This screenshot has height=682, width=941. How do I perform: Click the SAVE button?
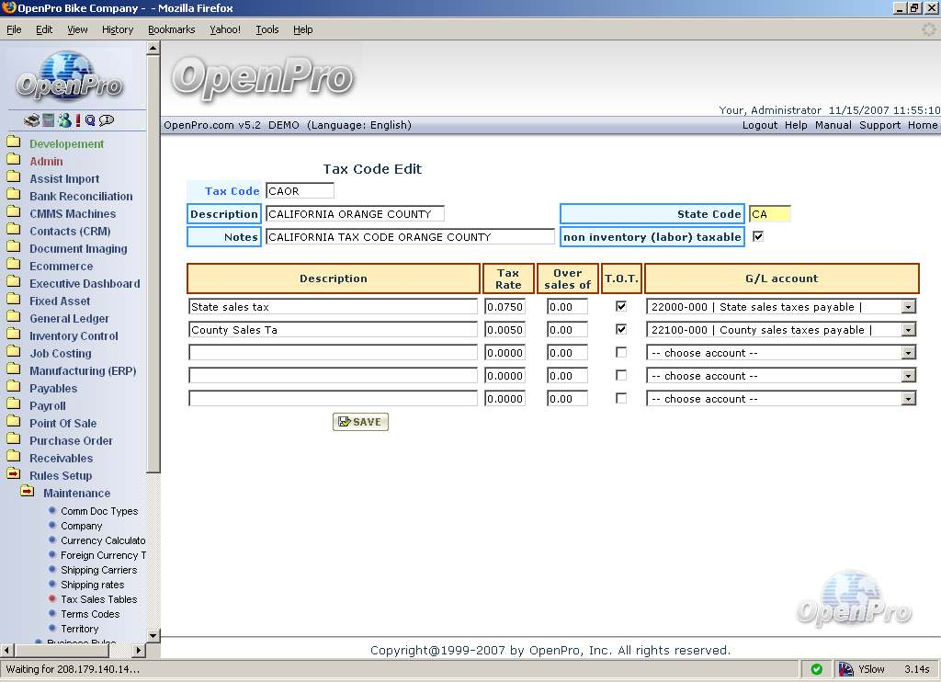coord(360,422)
